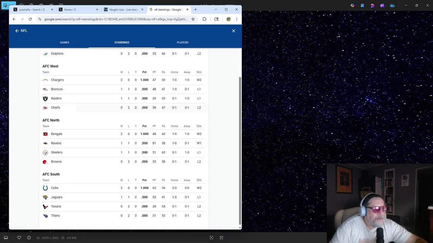
Task: Close the Home / X browser tab
Action: pyautogui.click(x=97, y=9)
